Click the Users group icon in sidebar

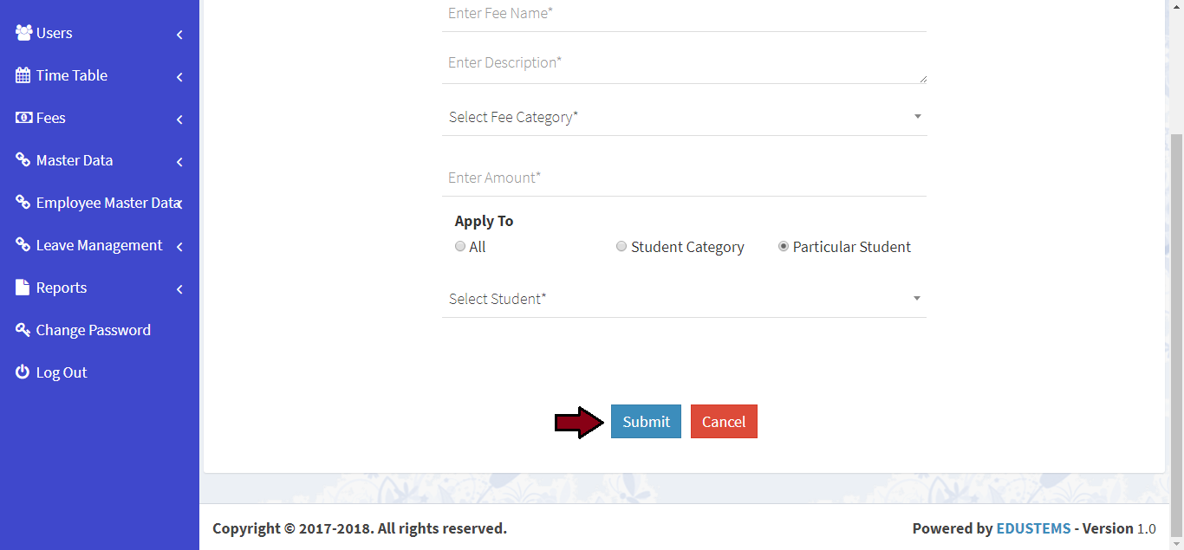coord(23,33)
